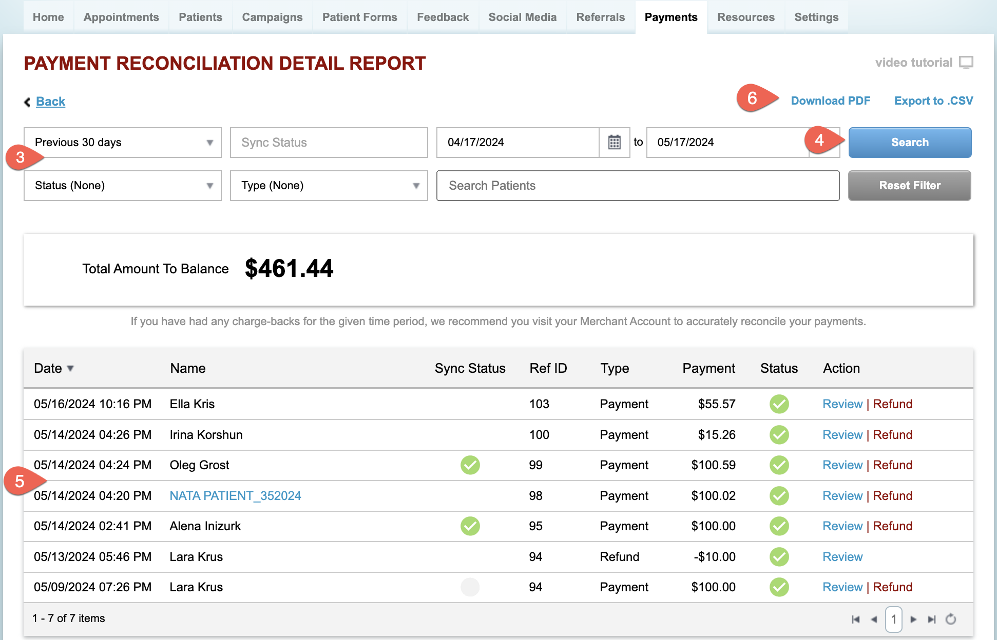The width and height of the screenshot is (997, 640).
Task: Click the Sync Status column header
Action: tap(470, 368)
